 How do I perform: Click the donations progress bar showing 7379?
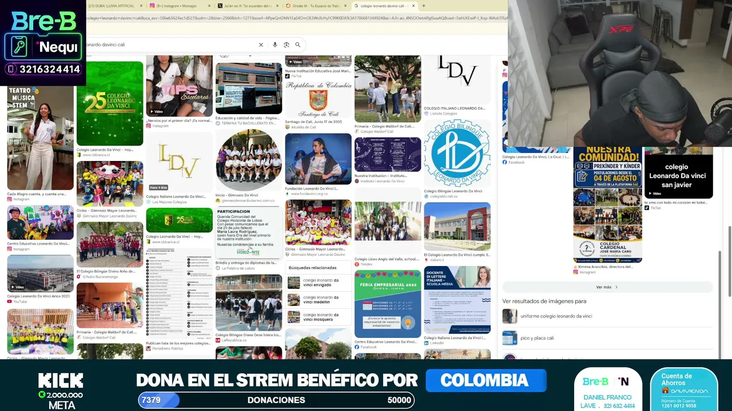(x=276, y=400)
